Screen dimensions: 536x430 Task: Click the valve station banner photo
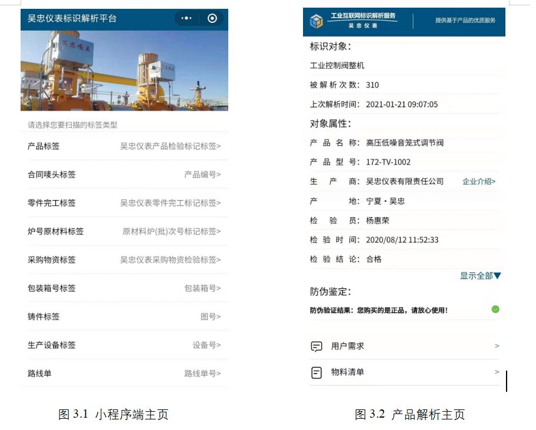(124, 71)
